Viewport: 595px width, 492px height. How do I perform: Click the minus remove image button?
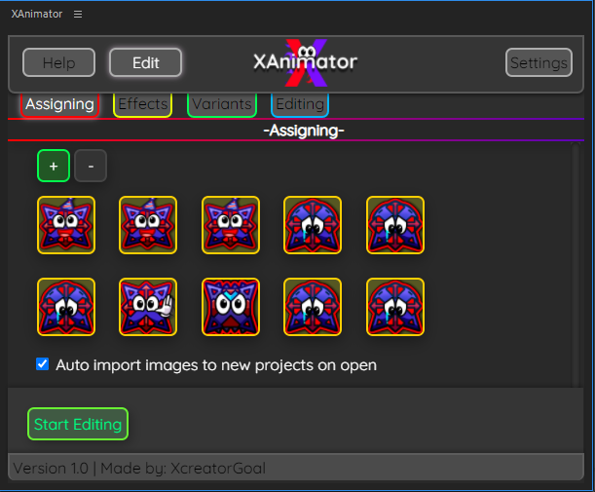91,167
